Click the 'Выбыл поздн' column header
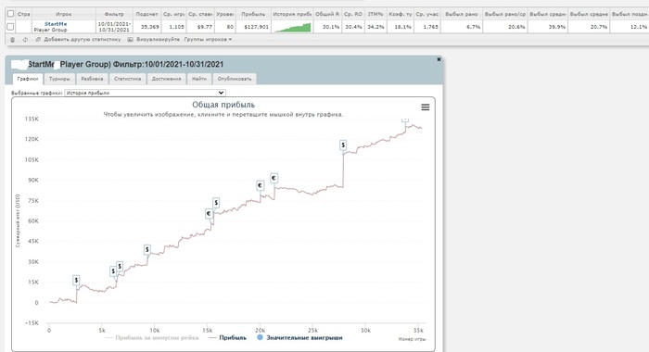Image resolution: width=649 pixels, height=352 pixels. click(x=630, y=14)
